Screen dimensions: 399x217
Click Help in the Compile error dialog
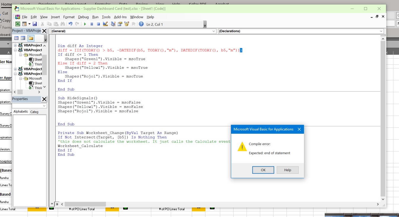(288, 170)
